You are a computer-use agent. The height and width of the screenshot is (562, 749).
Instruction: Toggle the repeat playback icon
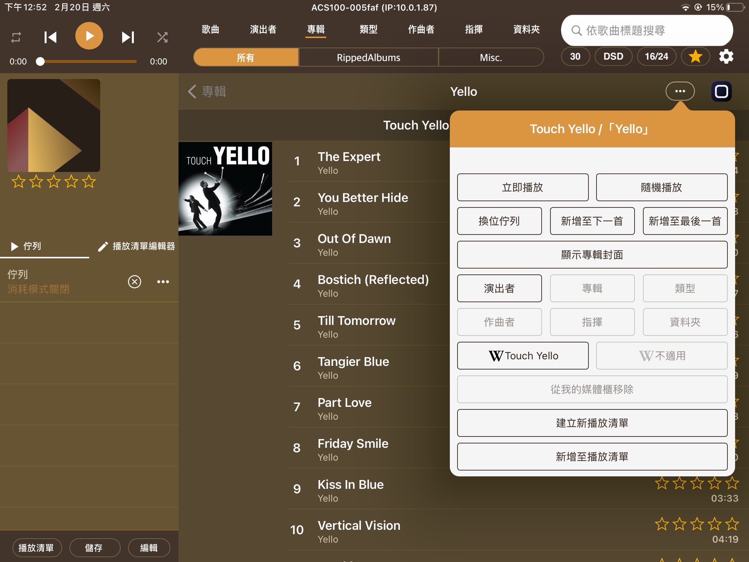tap(16, 37)
